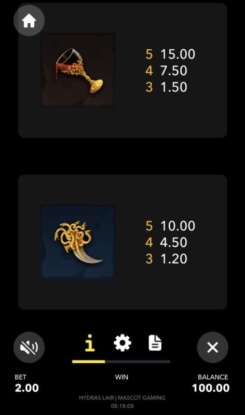Click the 15.00 five-of-a-kind chalice payout
The width and height of the screenshot is (245, 415).
pyautogui.click(x=178, y=54)
